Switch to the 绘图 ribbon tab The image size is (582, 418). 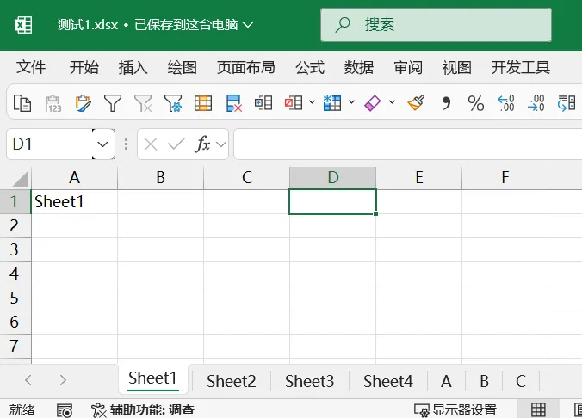tap(182, 67)
